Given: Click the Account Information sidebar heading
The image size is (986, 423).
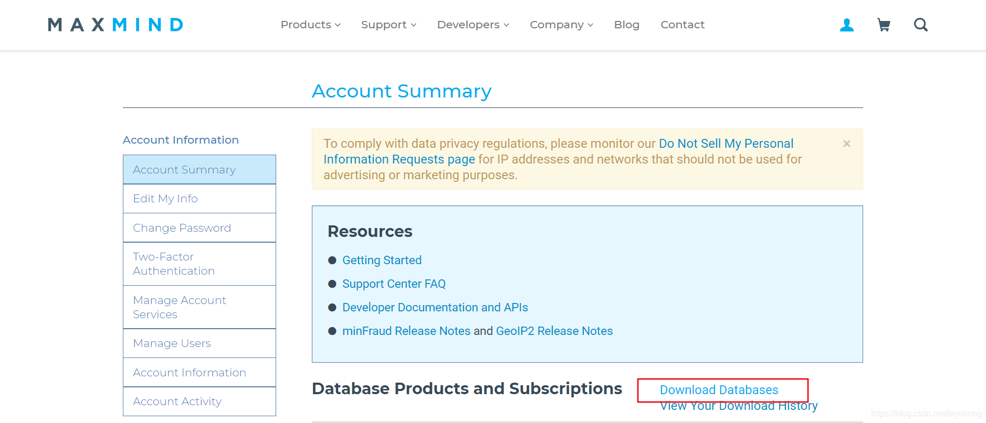Looking at the screenshot, I should [x=181, y=140].
